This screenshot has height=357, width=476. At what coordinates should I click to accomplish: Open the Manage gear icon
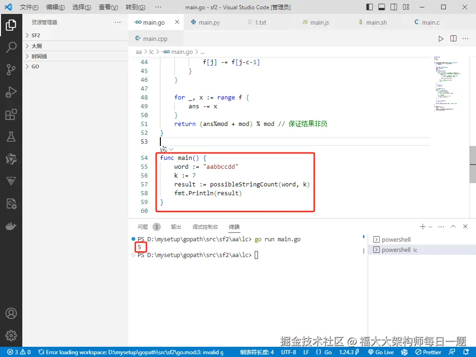[x=11, y=336]
